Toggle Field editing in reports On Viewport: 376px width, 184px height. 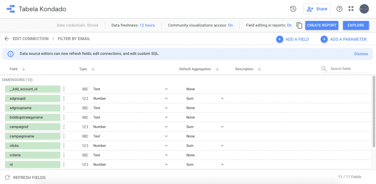289,25
